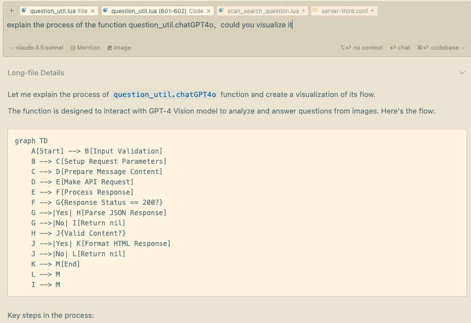Viewport: 471px width, 323px height.
Task: Click the chat submit button
Action: pyautogui.click(x=400, y=48)
